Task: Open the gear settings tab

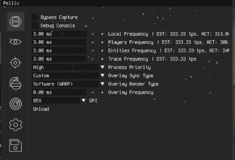Action: click(16, 125)
